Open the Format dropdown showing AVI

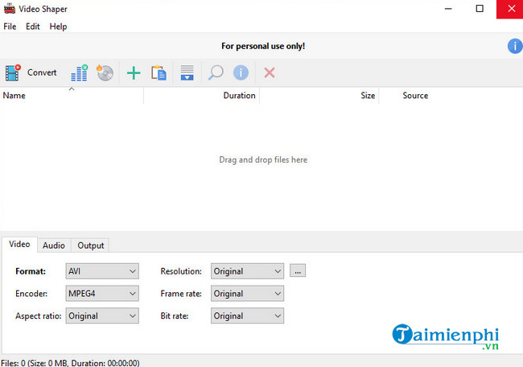[x=101, y=271]
